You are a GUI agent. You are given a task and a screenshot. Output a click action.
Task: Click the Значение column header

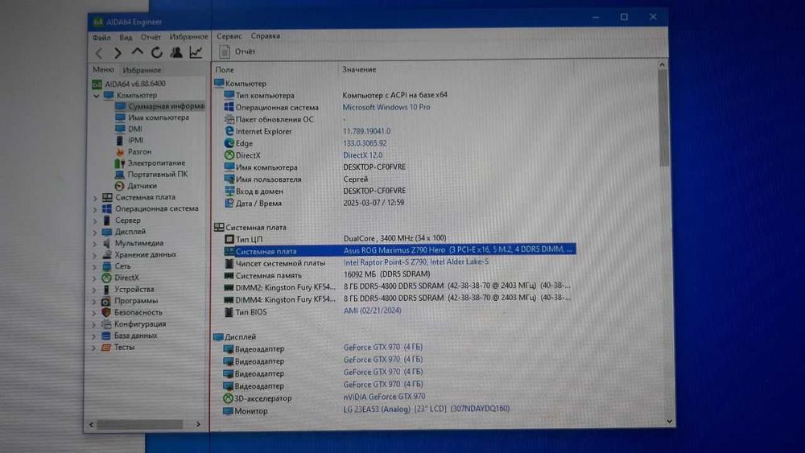(359, 69)
